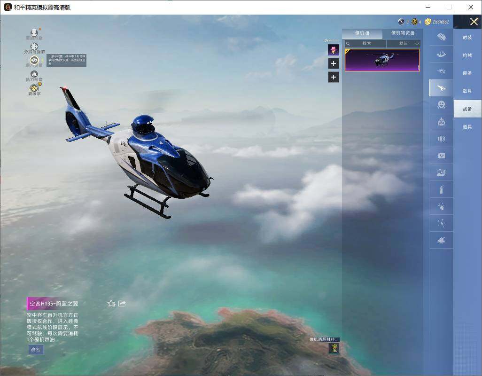Screen dimensions: 482x376
Task: Open the 载具 menu item
Action: (467, 91)
